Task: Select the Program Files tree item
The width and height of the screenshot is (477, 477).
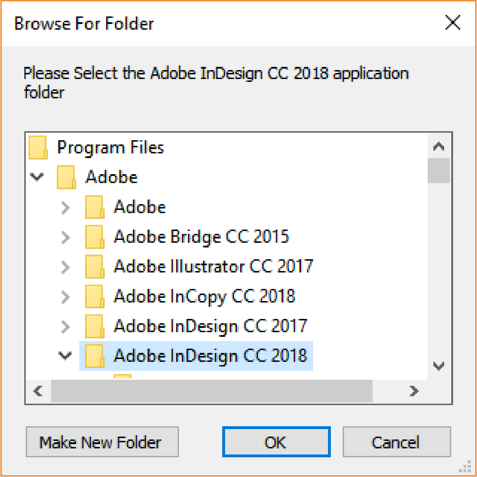Action: [110, 147]
